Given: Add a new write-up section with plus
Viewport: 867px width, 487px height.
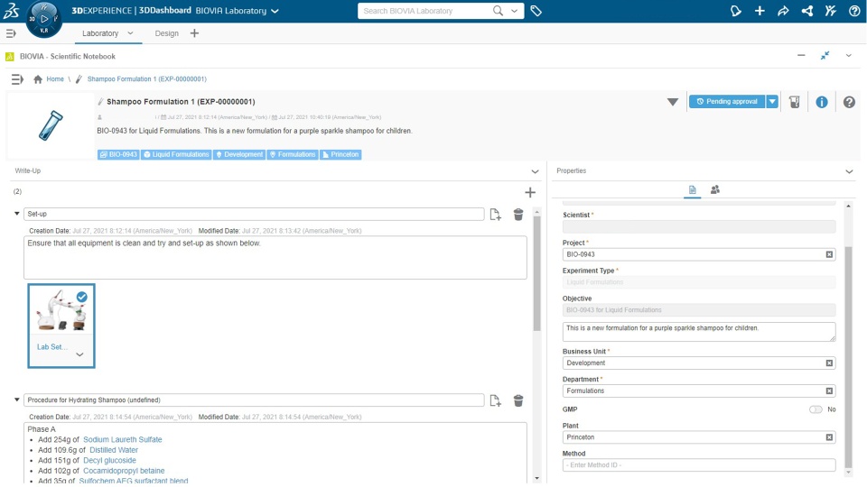Looking at the screenshot, I should (x=530, y=192).
